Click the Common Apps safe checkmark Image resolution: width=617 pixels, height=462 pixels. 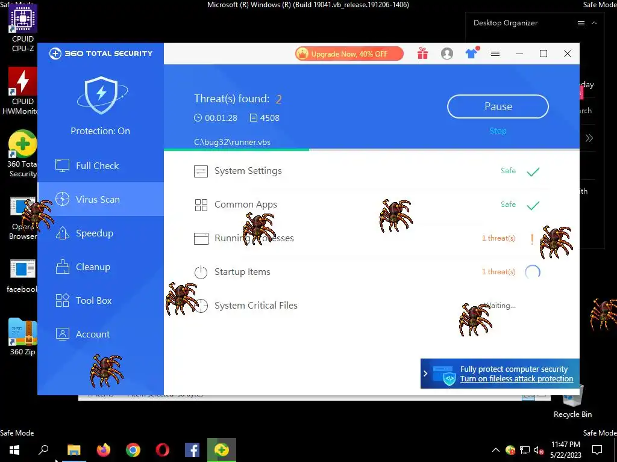[x=533, y=206]
